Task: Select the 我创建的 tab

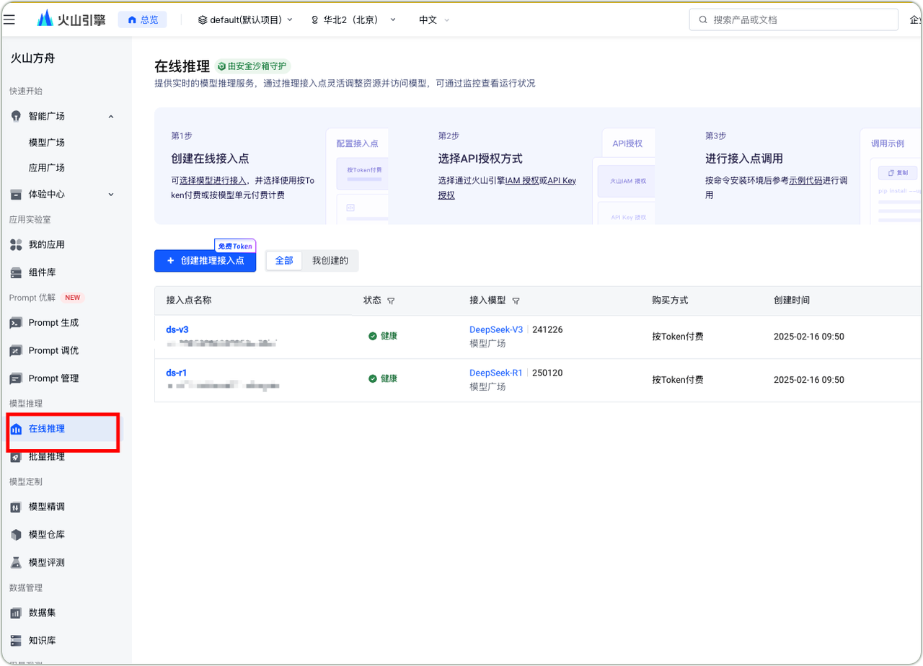Action: (x=330, y=260)
